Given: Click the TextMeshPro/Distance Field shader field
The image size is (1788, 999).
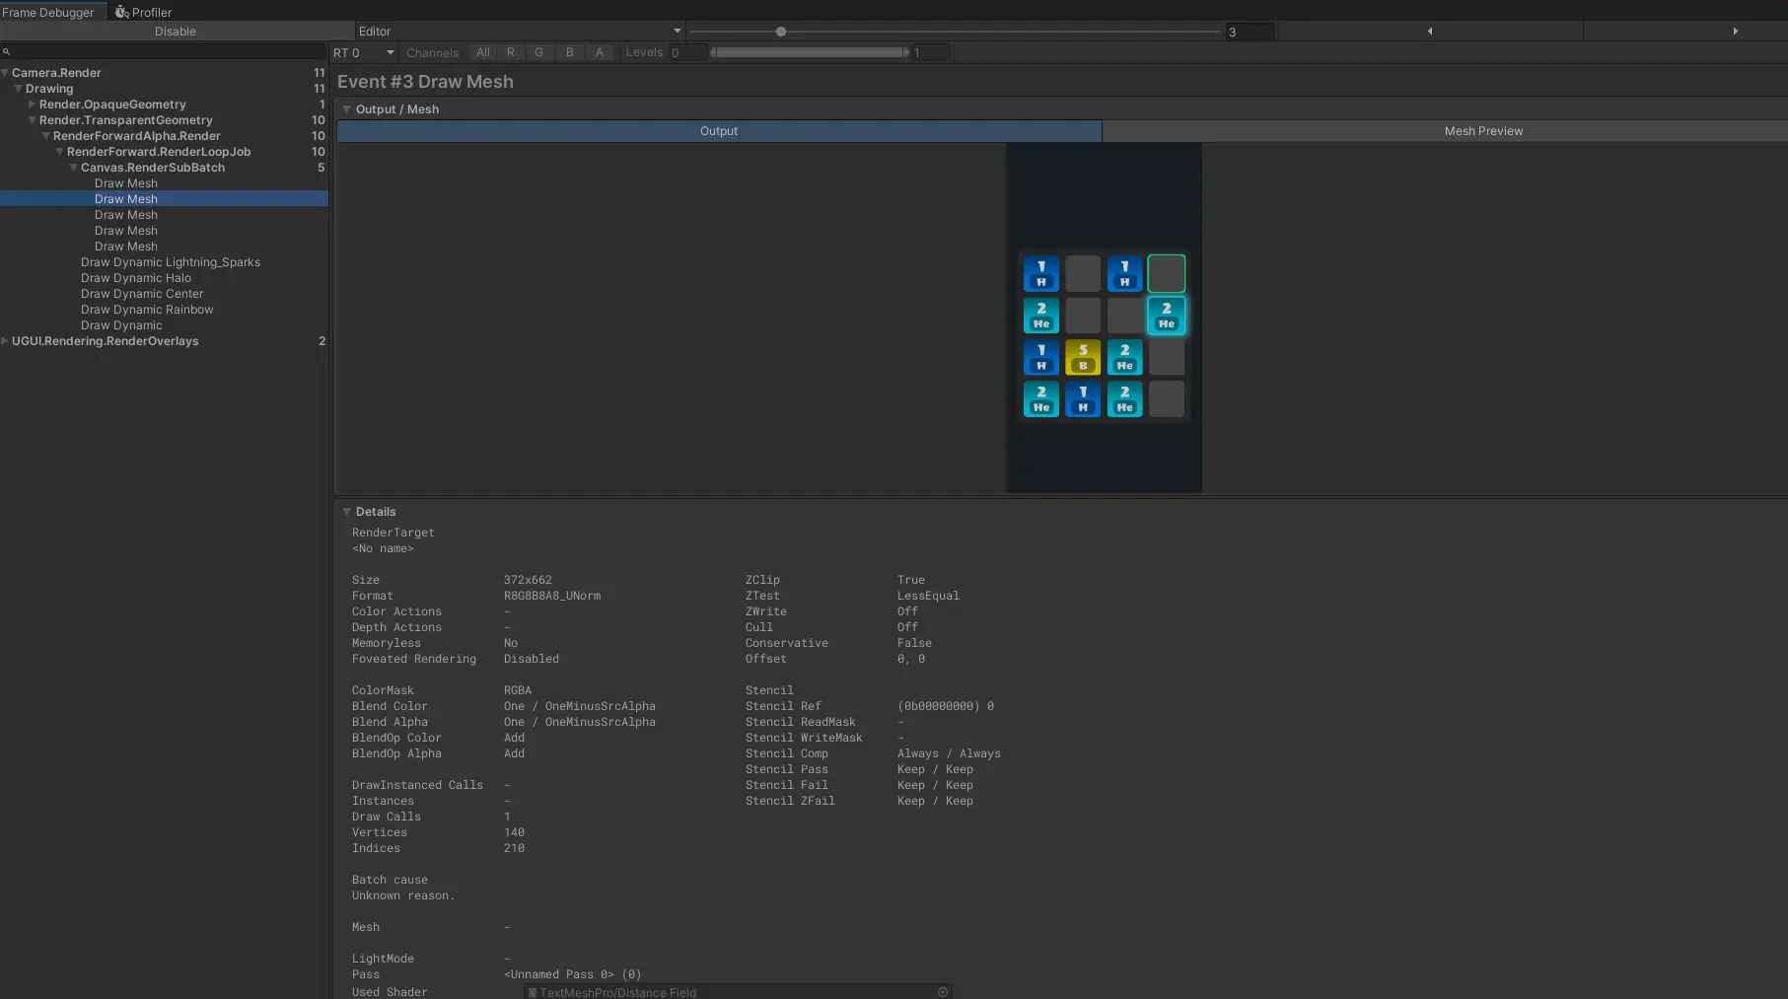Looking at the screenshot, I should (x=738, y=992).
